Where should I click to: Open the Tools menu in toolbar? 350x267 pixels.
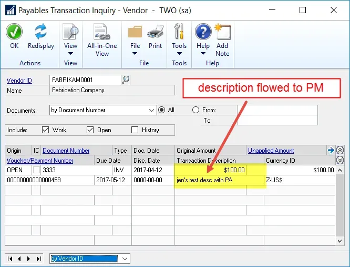pyautogui.click(x=179, y=38)
